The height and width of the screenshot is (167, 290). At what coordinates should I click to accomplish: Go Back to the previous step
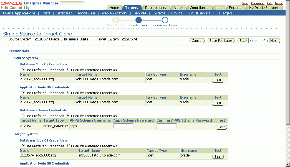[x=243, y=41]
